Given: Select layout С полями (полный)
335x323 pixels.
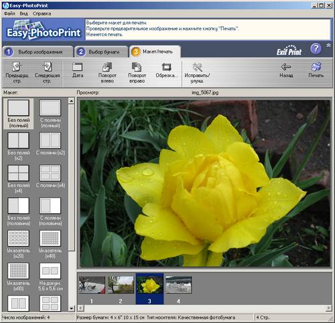Looking at the screenshot, I should coord(50,114).
